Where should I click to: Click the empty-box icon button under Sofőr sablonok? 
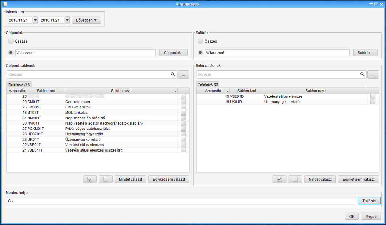tap(295, 179)
